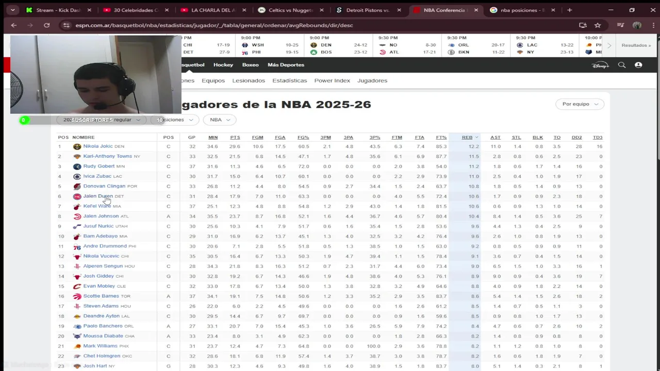
Task: Open the season type regular dropdown
Action: (x=102, y=120)
